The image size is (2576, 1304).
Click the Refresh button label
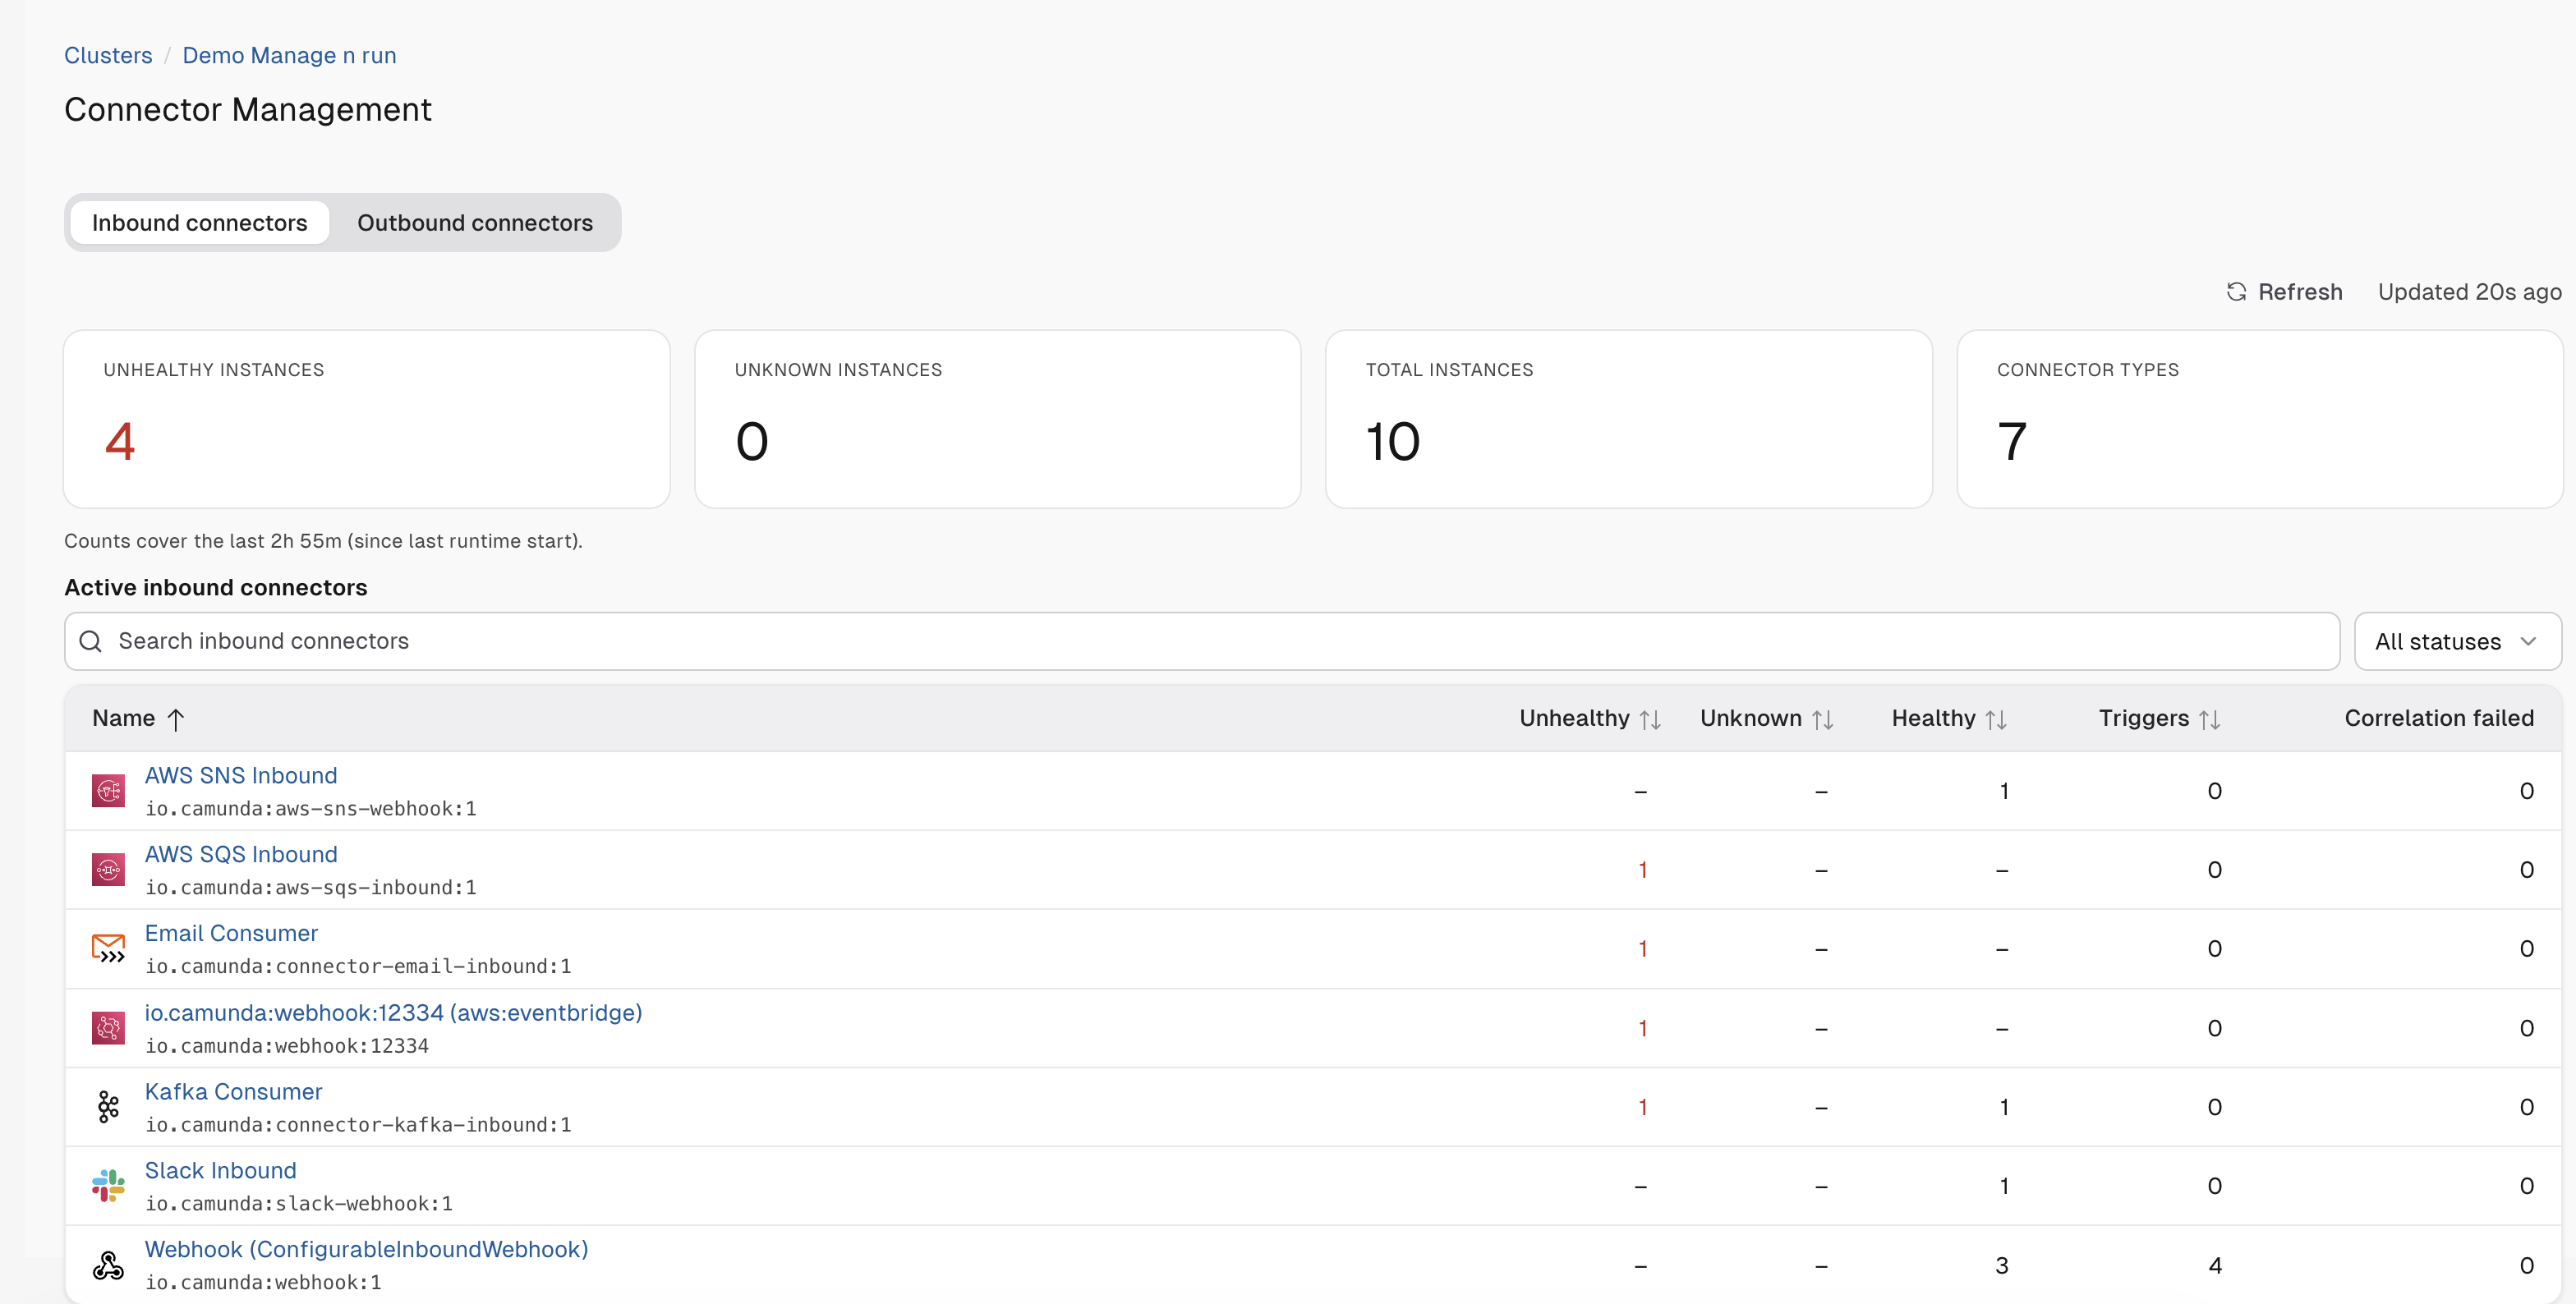tap(2300, 292)
